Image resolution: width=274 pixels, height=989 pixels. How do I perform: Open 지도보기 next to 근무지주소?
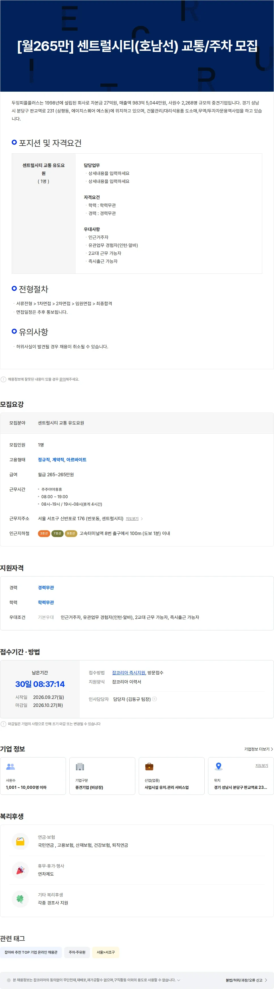click(x=134, y=519)
